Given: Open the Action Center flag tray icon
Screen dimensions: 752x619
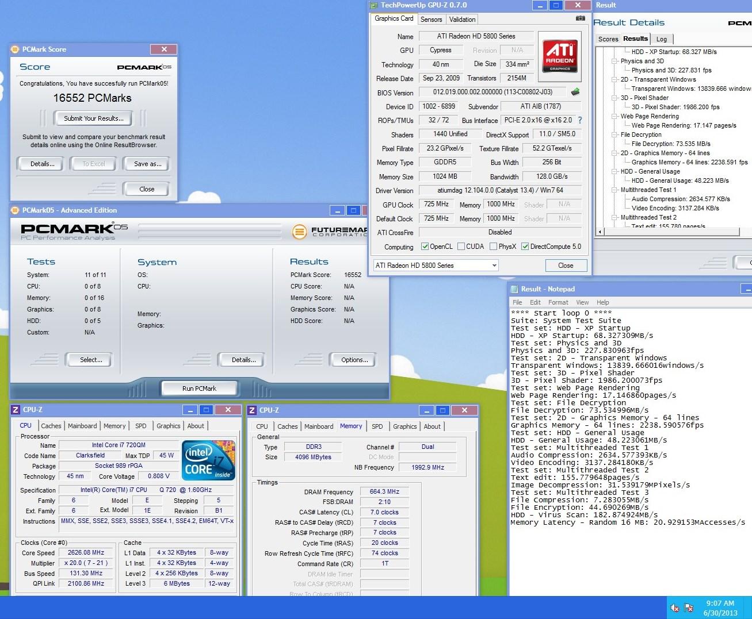Looking at the screenshot, I should [688, 608].
